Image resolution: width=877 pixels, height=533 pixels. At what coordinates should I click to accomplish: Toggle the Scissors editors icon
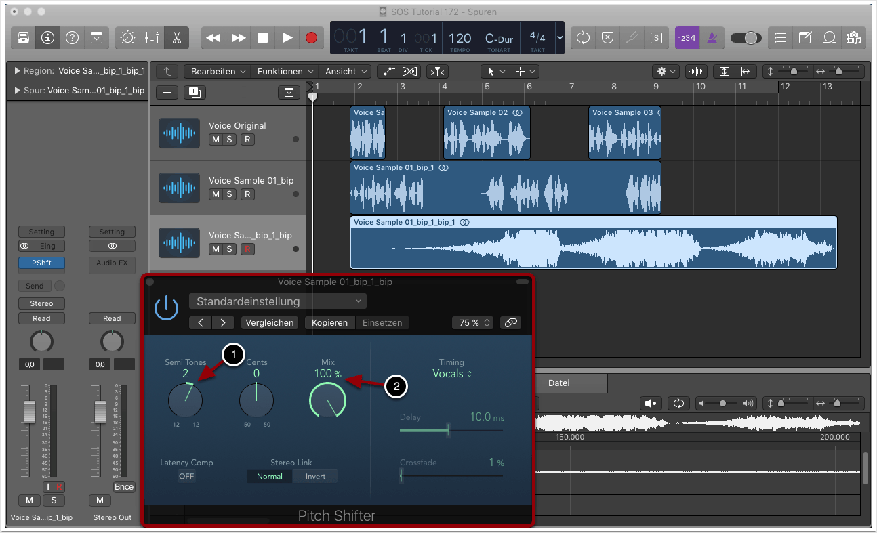[176, 38]
